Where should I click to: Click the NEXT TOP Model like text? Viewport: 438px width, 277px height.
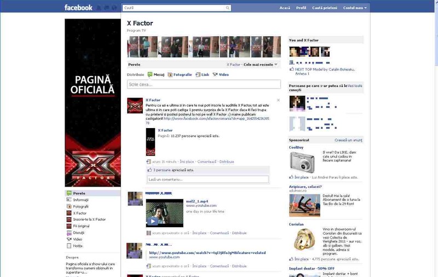click(x=325, y=72)
